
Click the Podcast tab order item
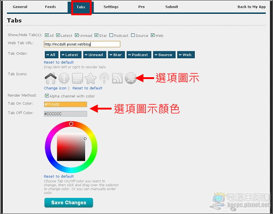[x=139, y=55]
